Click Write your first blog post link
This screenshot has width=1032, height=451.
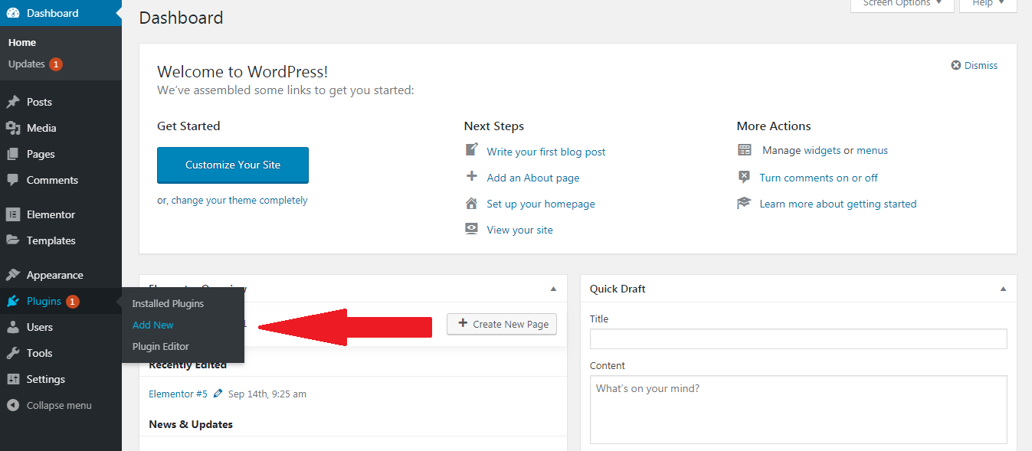point(546,152)
